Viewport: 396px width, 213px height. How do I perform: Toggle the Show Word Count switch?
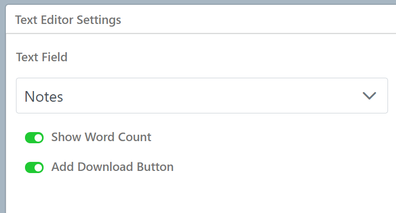34,138
